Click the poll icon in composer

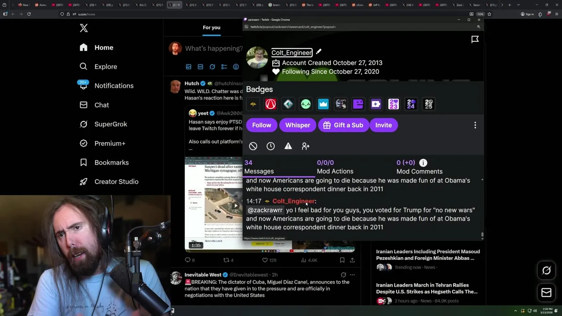(224, 67)
